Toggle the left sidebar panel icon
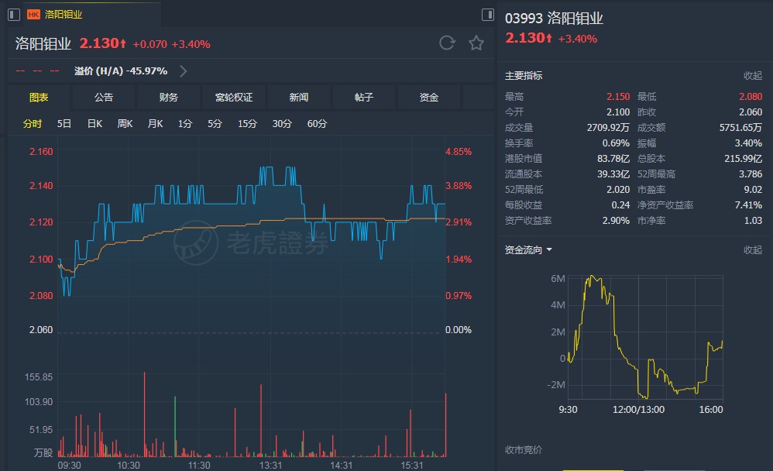Screen dimensions: 773x471 click(x=14, y=14)
